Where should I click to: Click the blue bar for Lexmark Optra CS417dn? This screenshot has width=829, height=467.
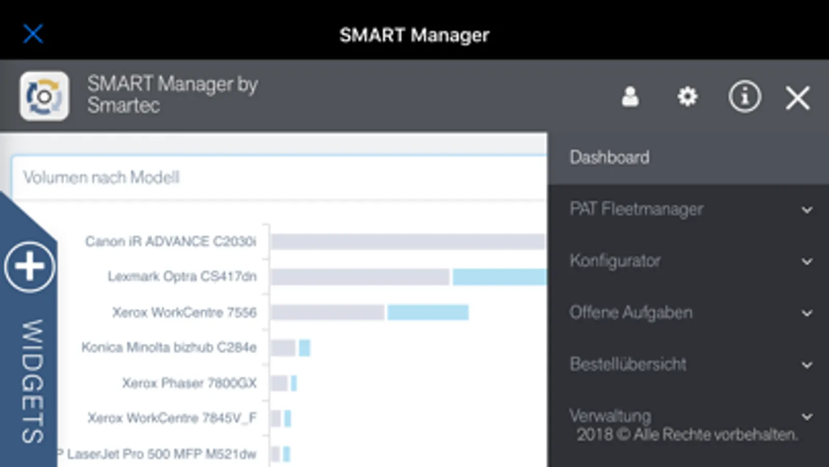(499, 277)
